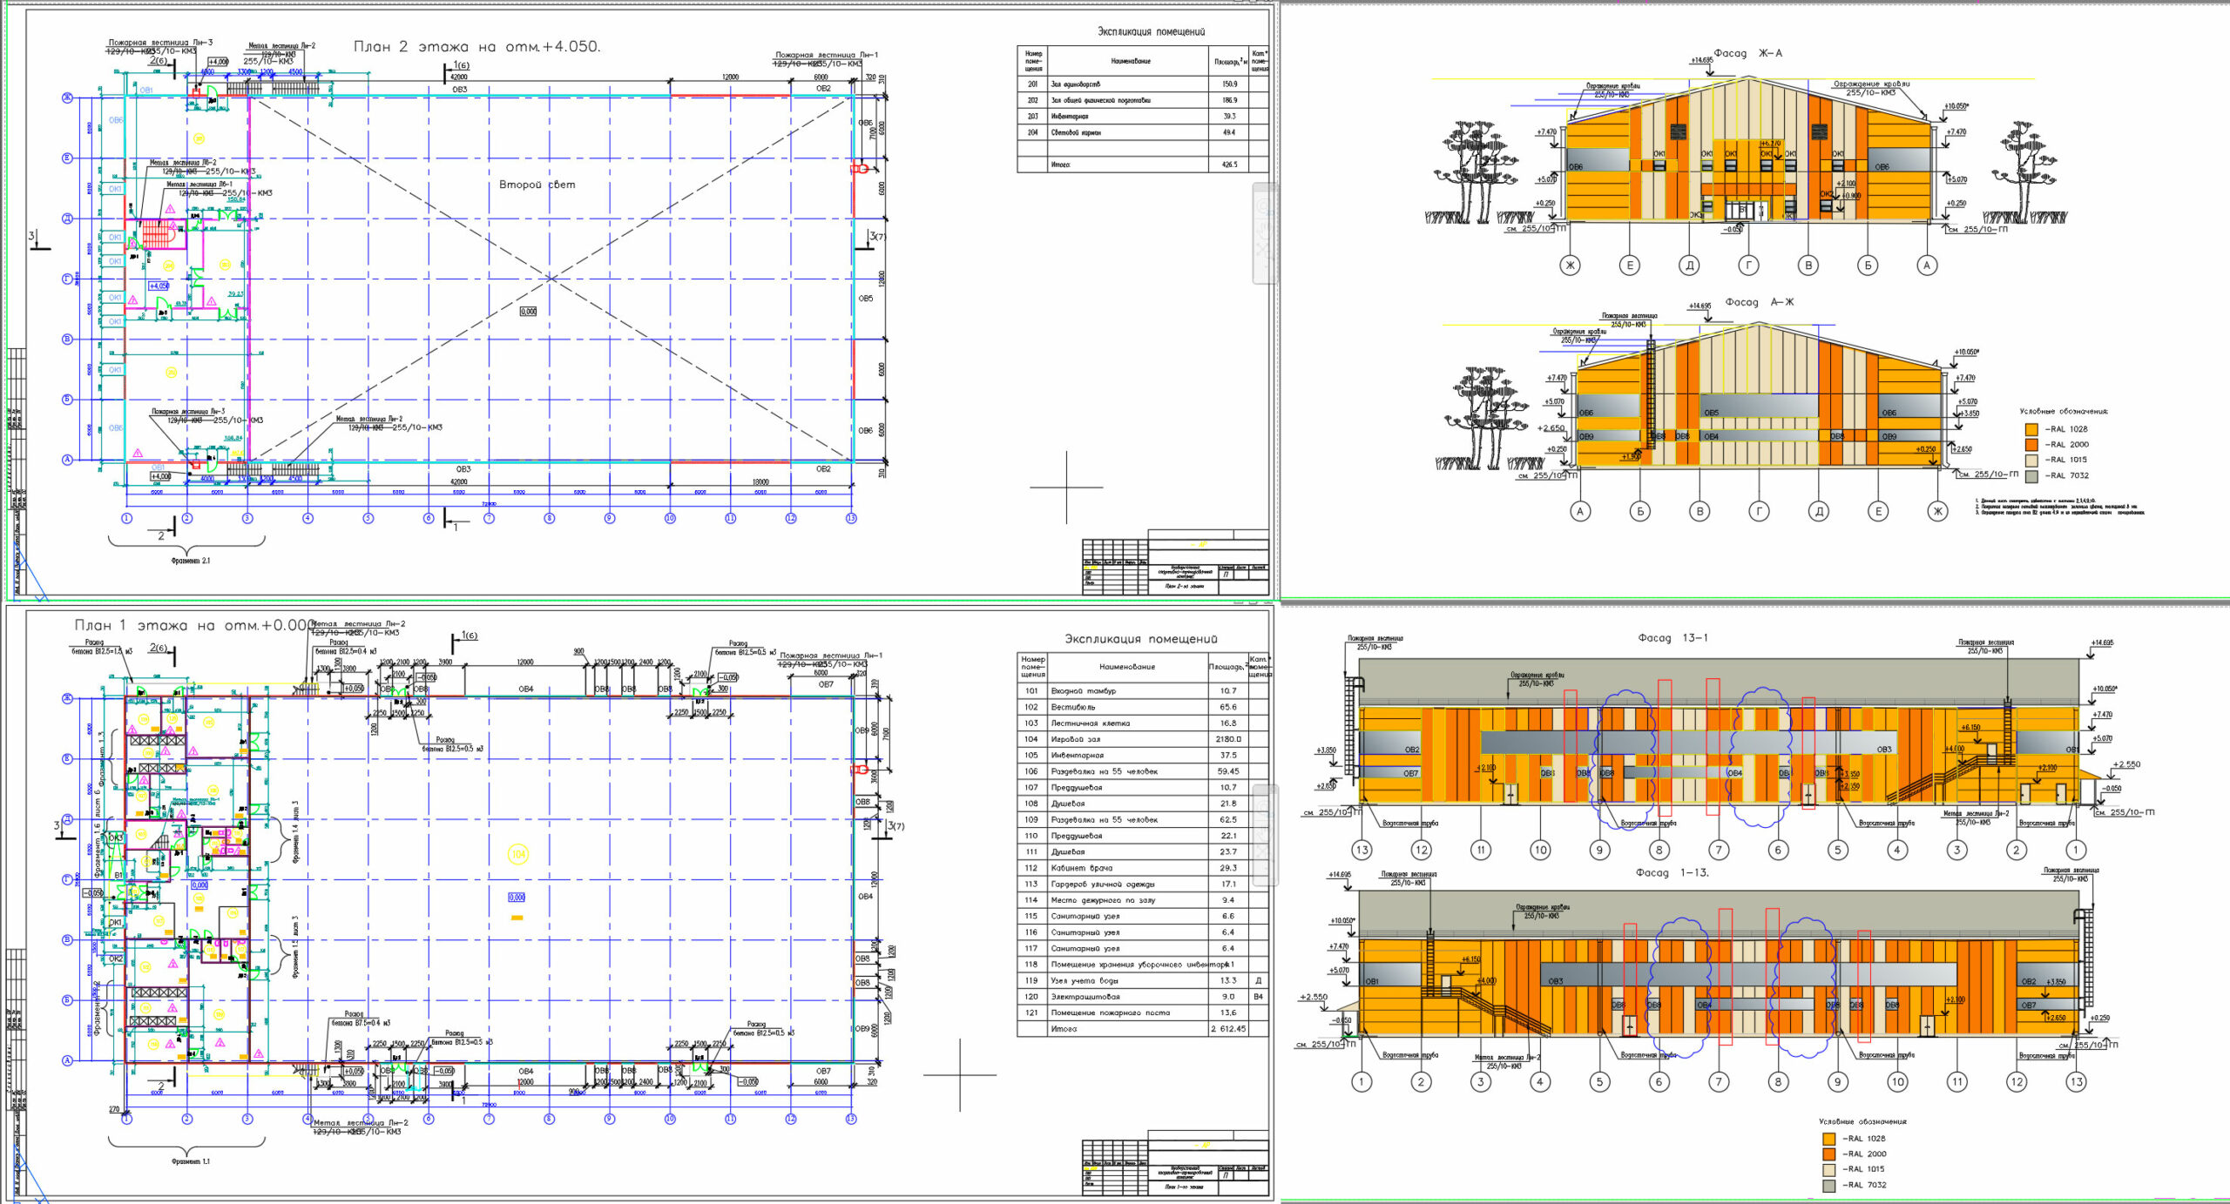Viewport: 2230px width, 1204px height.
Task: Click the navigation bar in the second-floor plan viewport
Action: (1265, 233)
